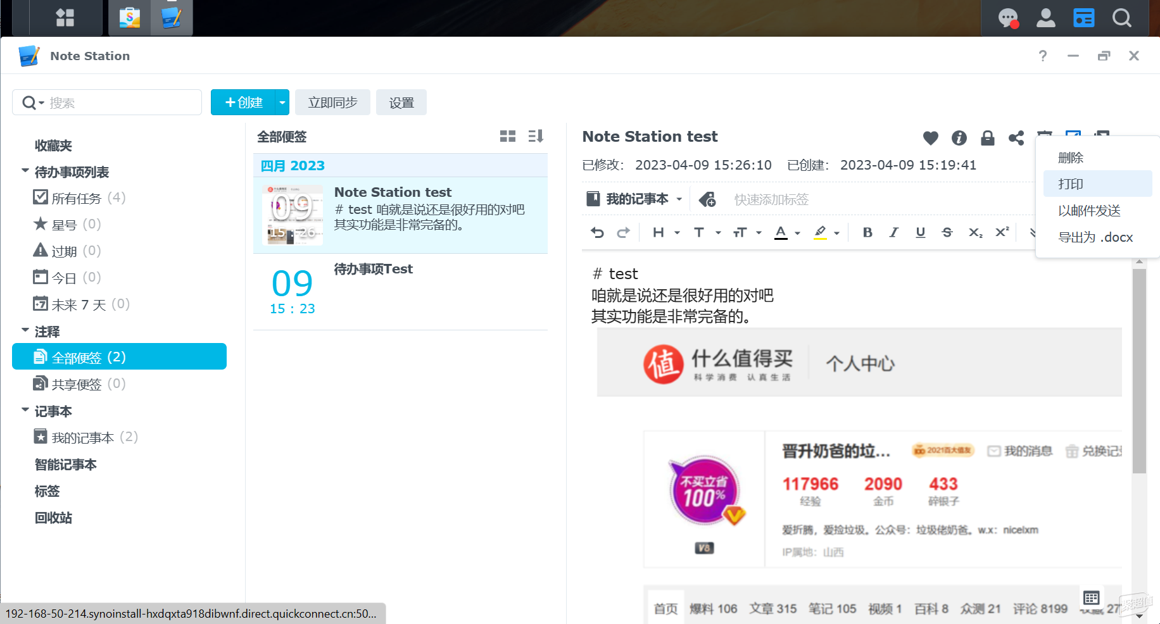Open font color dropdown arrow
Image resolution: width=1160 pixels, height=624 pixels.
[x=797, y=233]
